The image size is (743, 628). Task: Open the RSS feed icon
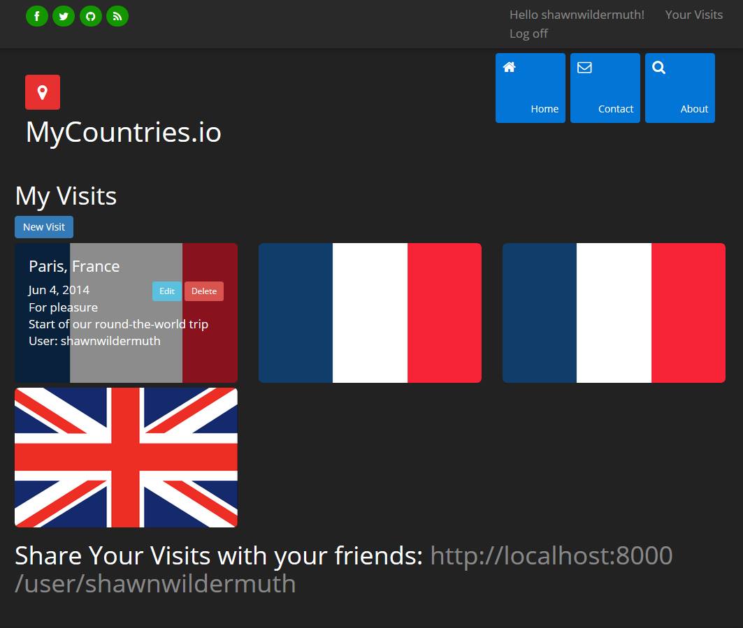coord(117,16)
